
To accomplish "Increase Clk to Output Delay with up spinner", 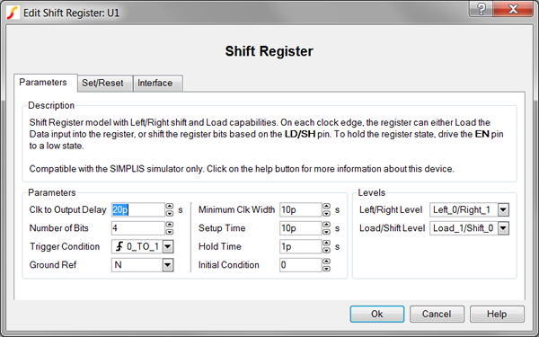I will point(170,207).
